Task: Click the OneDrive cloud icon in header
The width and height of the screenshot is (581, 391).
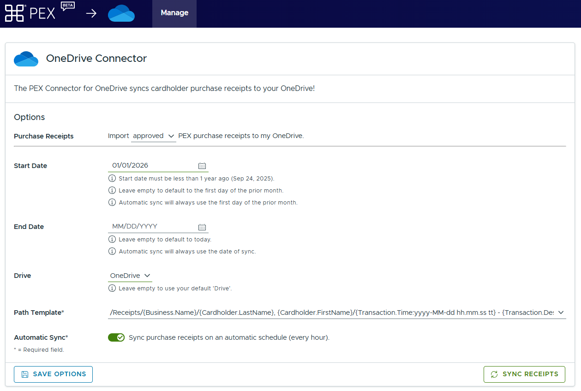Action: click(x=121, y=13)
